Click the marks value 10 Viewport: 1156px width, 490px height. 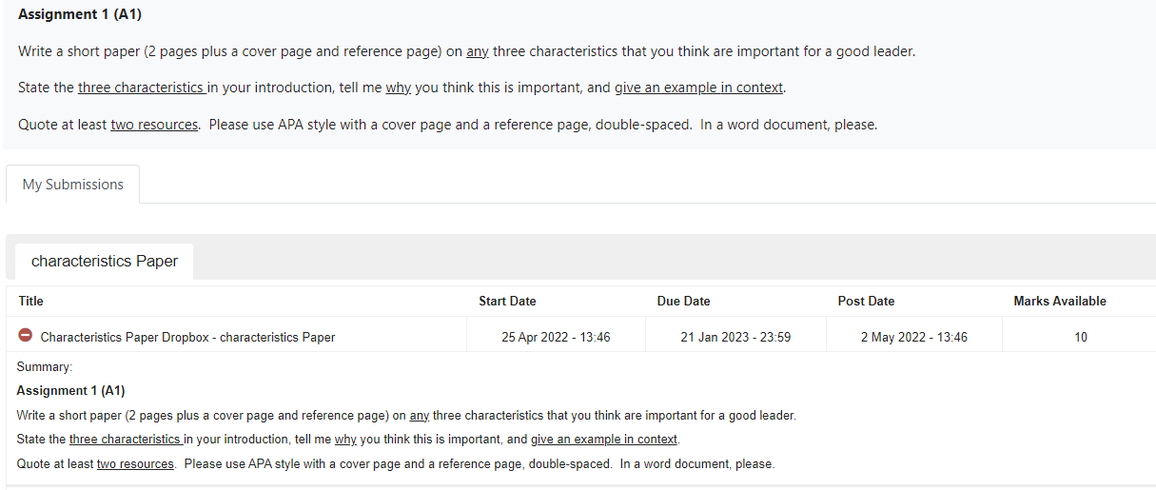[x=1081, y=337]
